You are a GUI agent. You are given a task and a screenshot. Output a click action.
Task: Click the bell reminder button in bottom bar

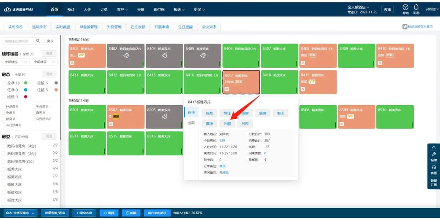109,213
